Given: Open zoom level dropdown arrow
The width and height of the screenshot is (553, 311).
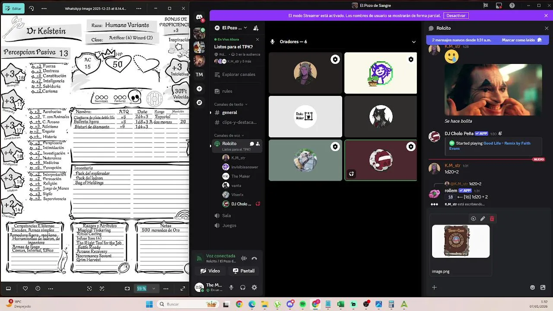Looking at the screenshot, I should pyautogui.click(x=153, y=289).
